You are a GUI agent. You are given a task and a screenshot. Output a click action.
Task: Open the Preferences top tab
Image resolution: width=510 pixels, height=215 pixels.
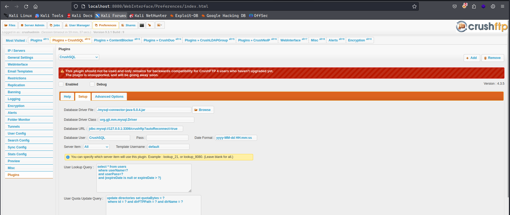(x=106, y=25)
